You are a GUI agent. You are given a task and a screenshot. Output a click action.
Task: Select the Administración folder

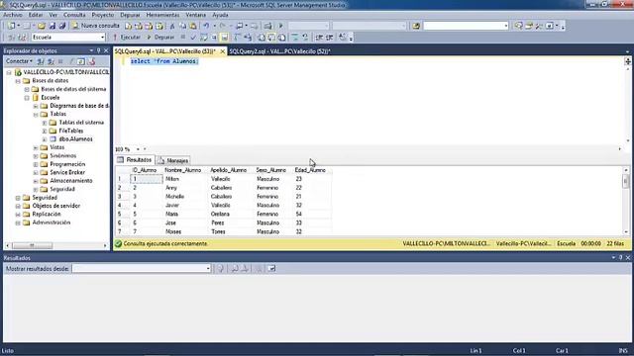click(51, 222)
